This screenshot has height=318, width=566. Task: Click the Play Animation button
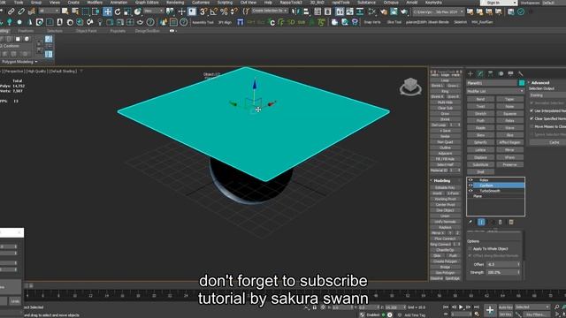(x=461, y=307)
